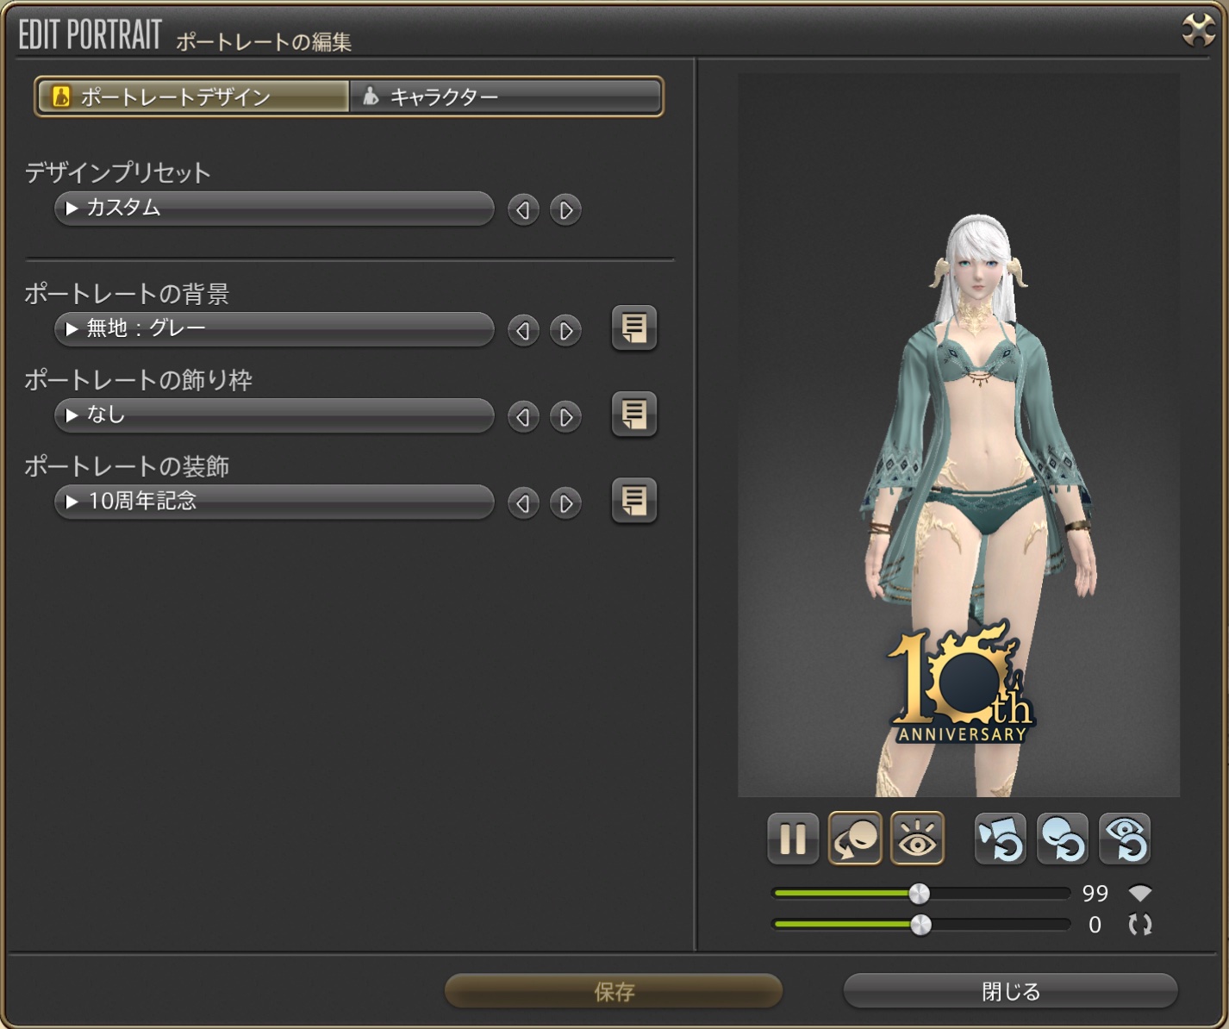Viewport: 1229px width, 1029px height.
Task: Toggle face-toward-camera button
Action: pyautogui.click(x=855, y=838)
